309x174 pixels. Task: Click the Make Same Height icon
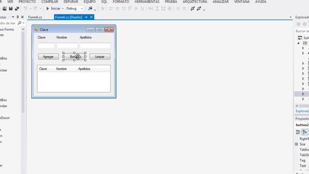157,9
